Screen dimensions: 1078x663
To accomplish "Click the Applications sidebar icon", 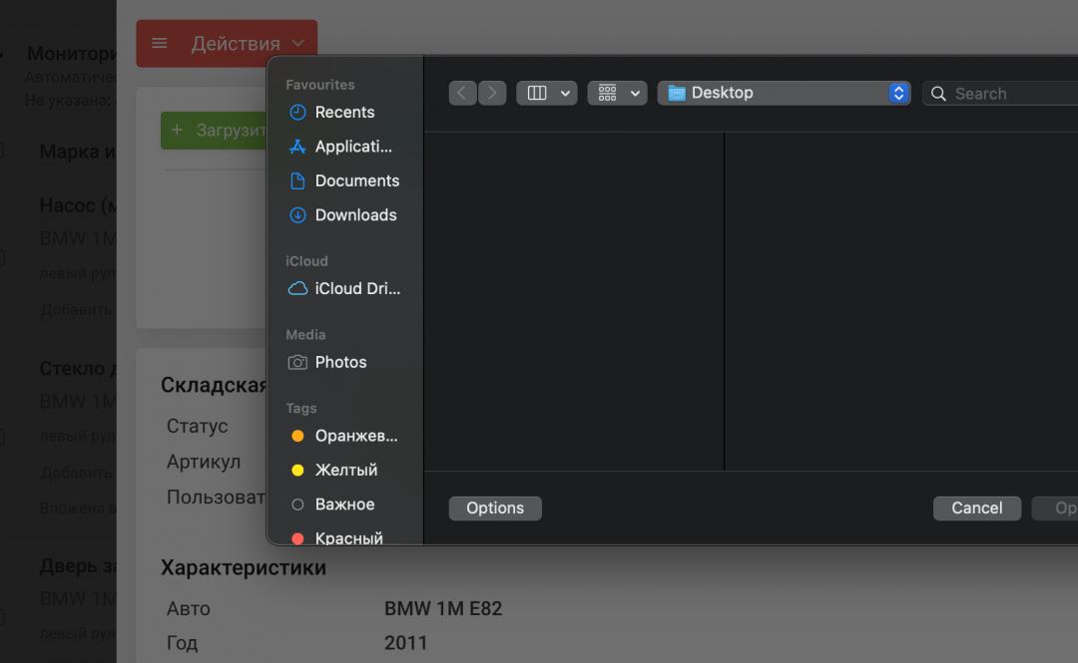I will click(297, 147).
